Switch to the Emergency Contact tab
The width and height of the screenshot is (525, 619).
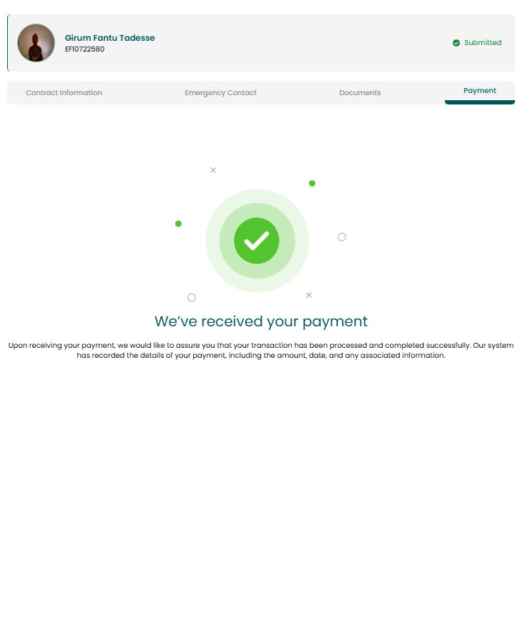tap(220, 93)
